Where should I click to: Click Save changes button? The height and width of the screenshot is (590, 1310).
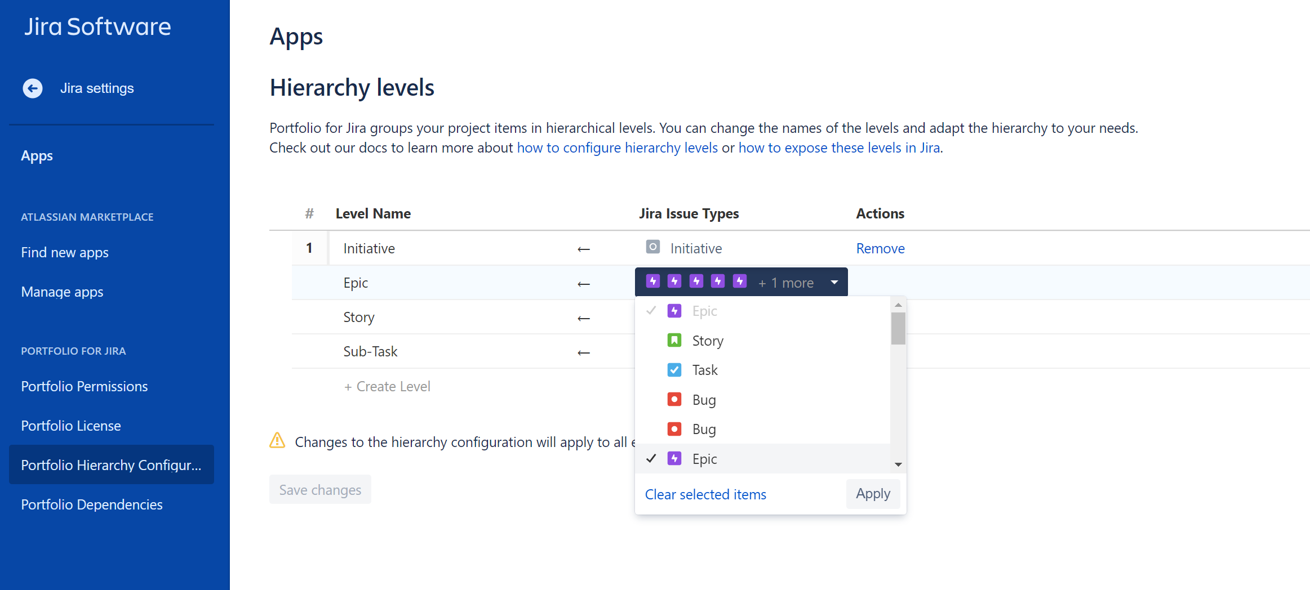pos(320,489)
